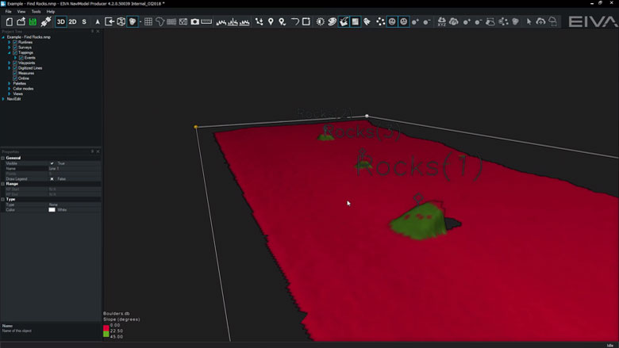
Task: Select the ruler measure tool
Action: coord(206,21)
